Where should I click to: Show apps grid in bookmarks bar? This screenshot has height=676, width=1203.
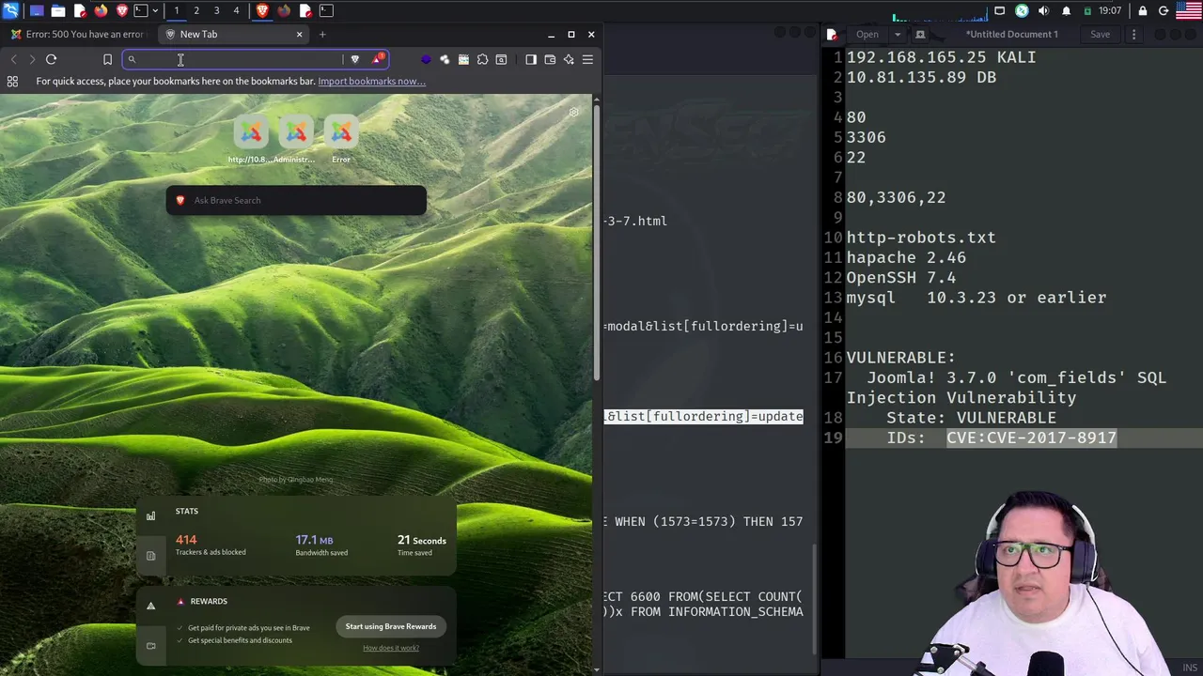pos(12,82)
